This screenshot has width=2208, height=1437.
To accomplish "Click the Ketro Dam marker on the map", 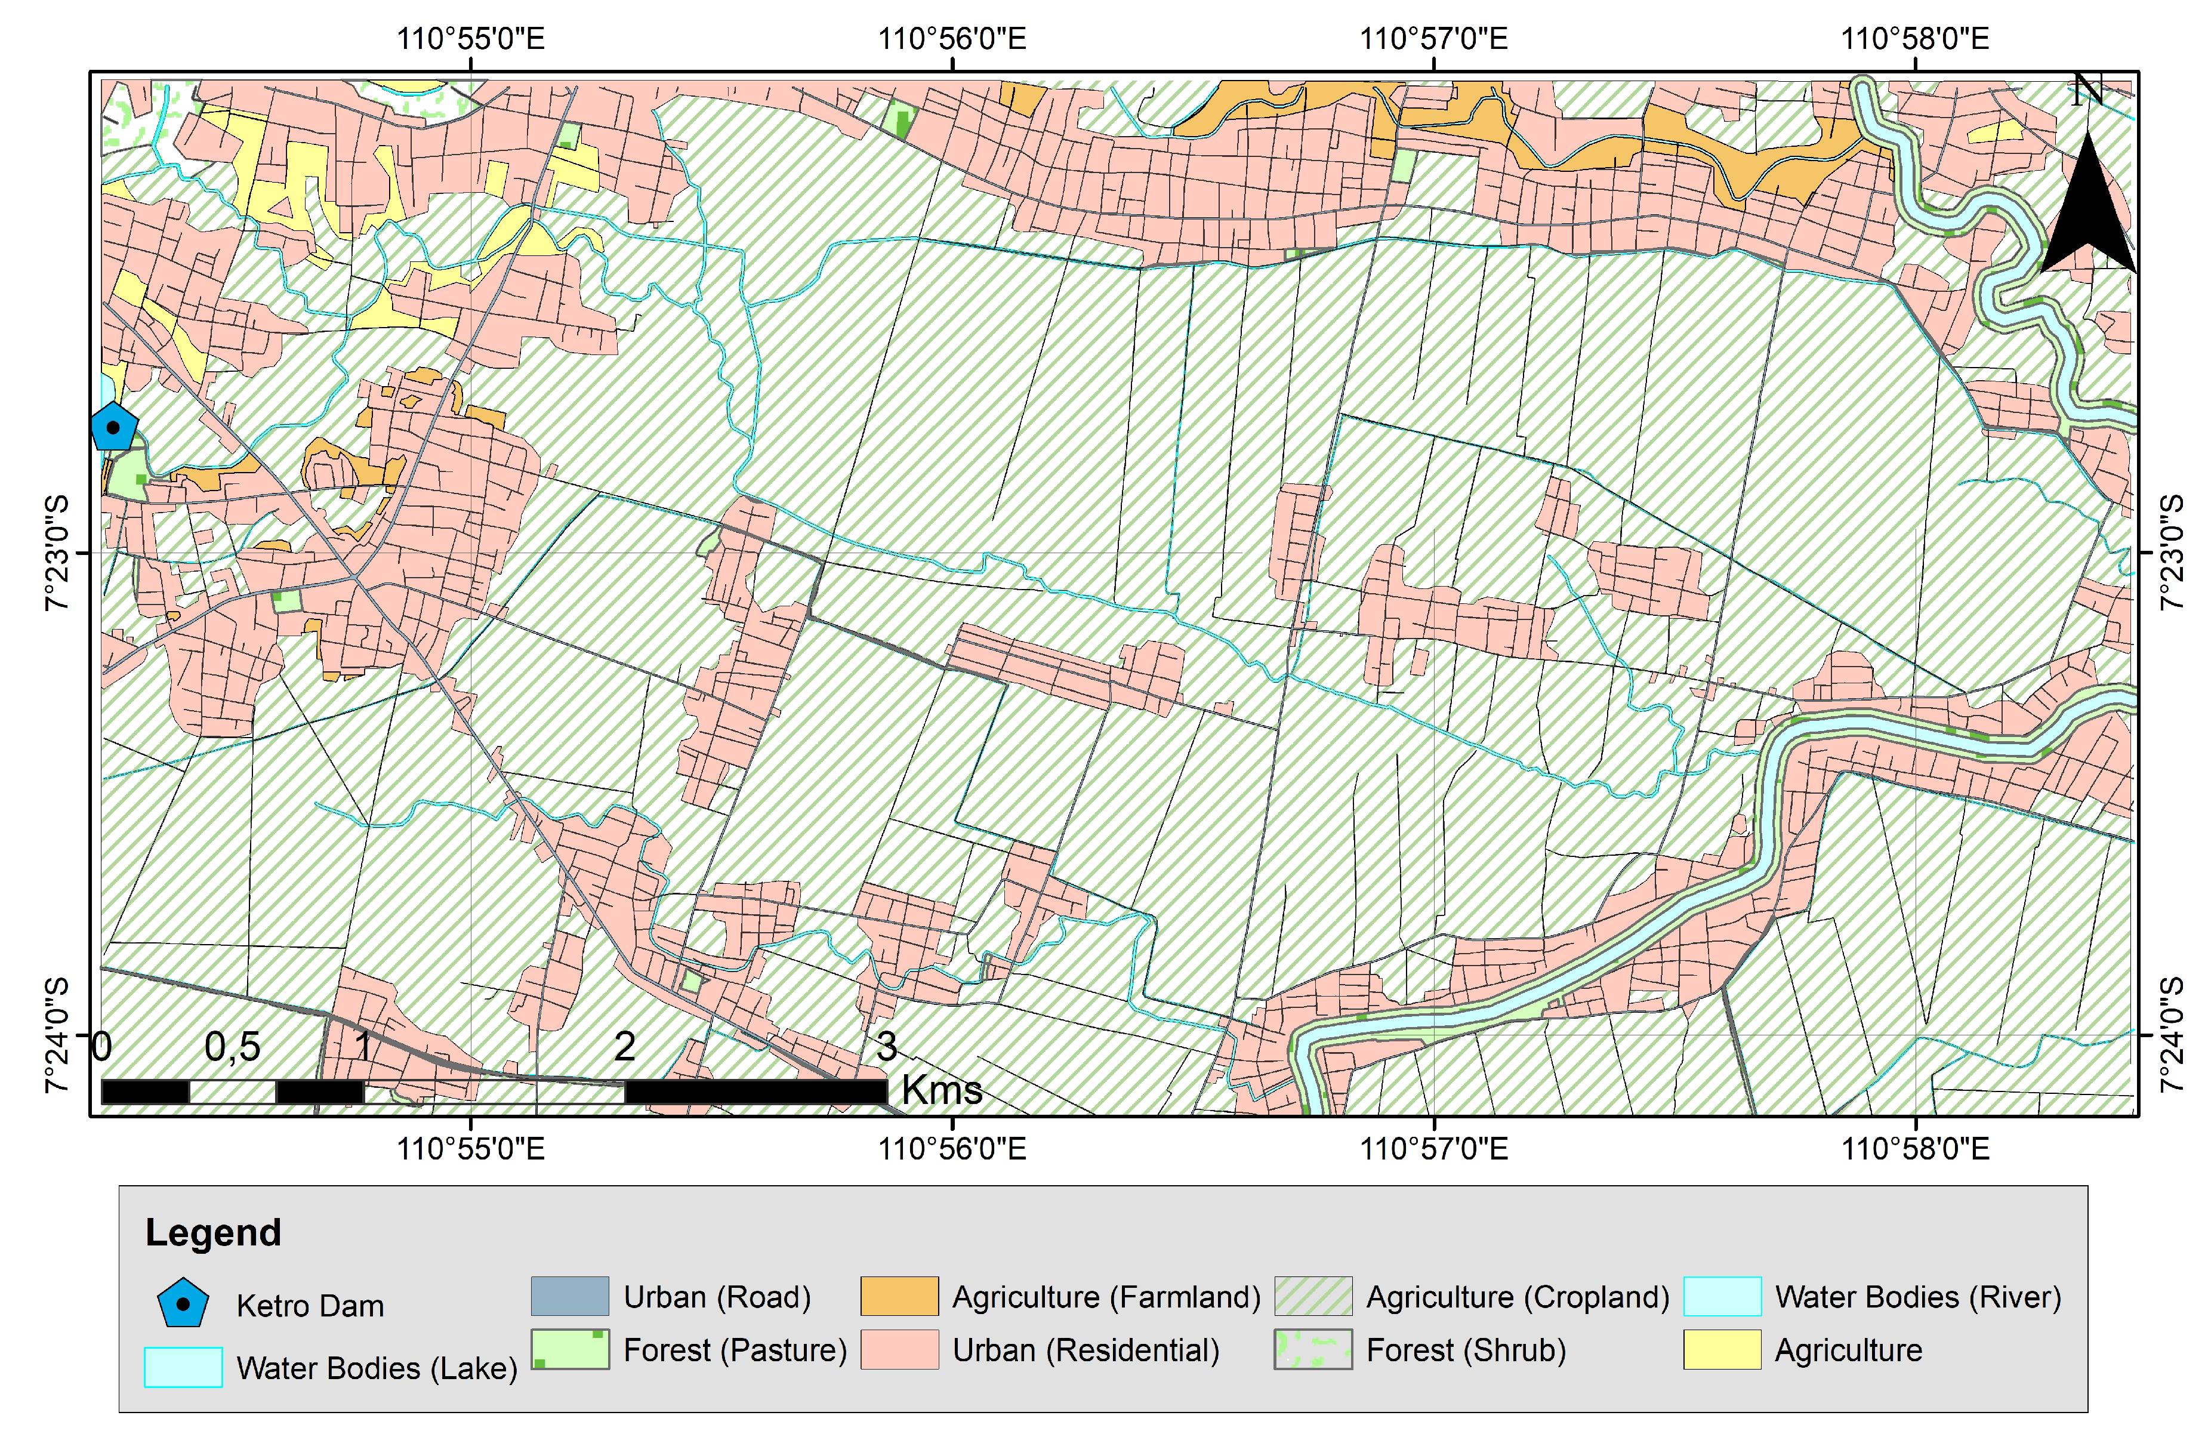I will click(114, 428).
